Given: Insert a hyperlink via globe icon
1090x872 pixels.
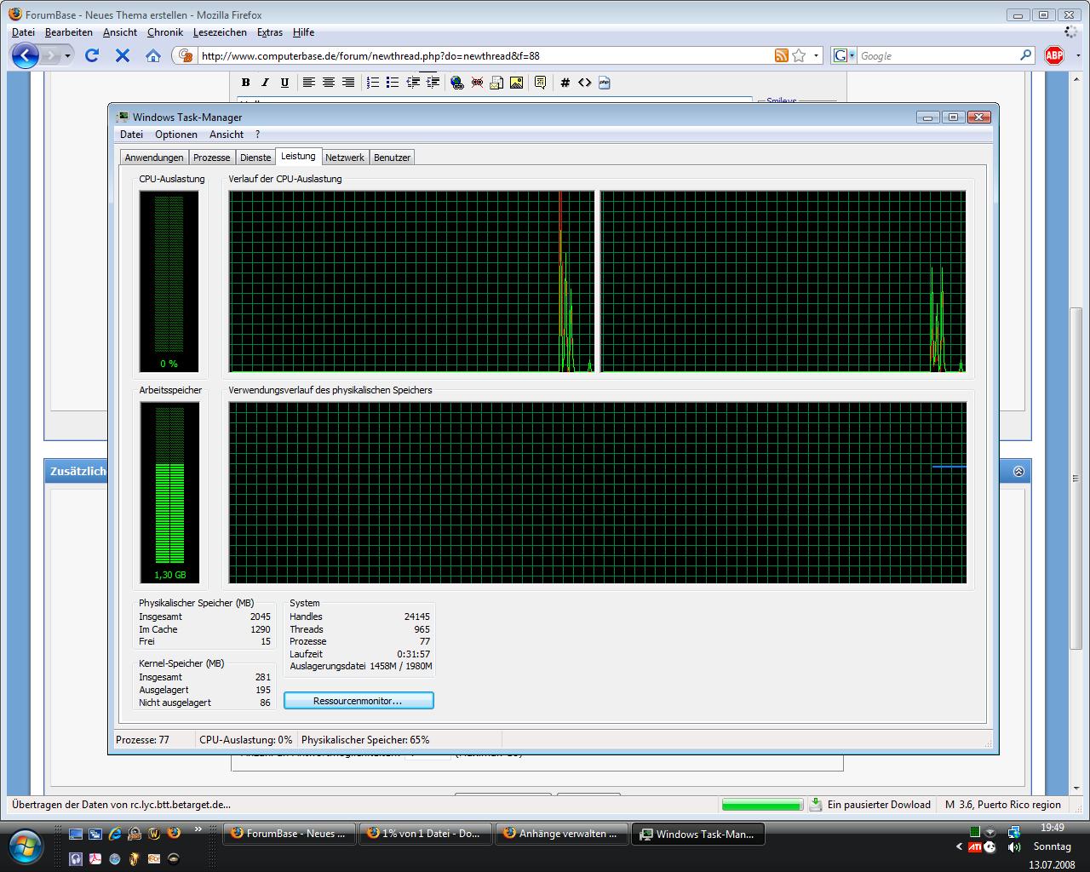Looking at the screenshot, I should [x=457, y=83].
